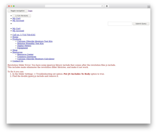Click the green maximize window dot

tap(14, 6)
